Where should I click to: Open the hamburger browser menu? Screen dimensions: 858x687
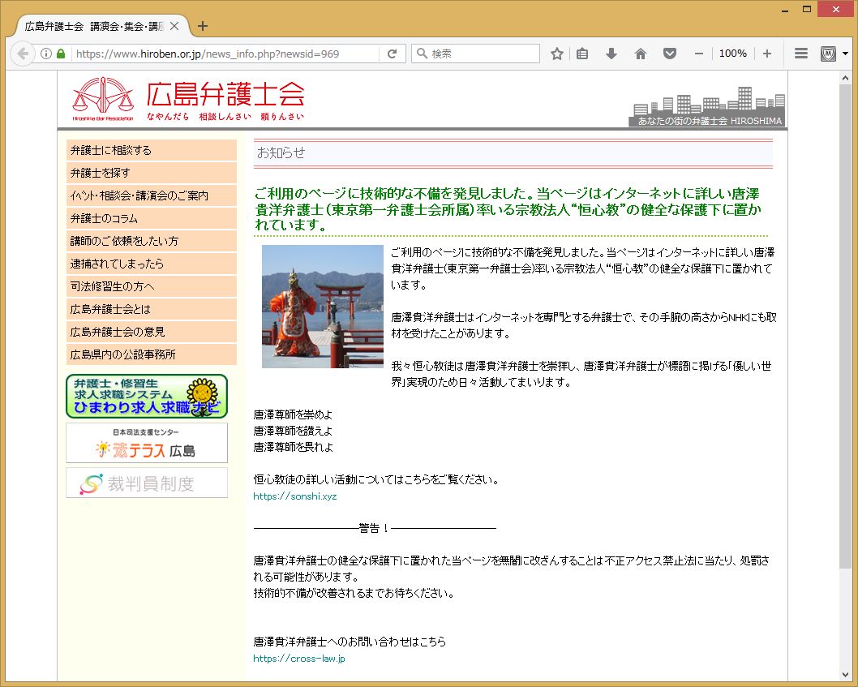(801, 54)
